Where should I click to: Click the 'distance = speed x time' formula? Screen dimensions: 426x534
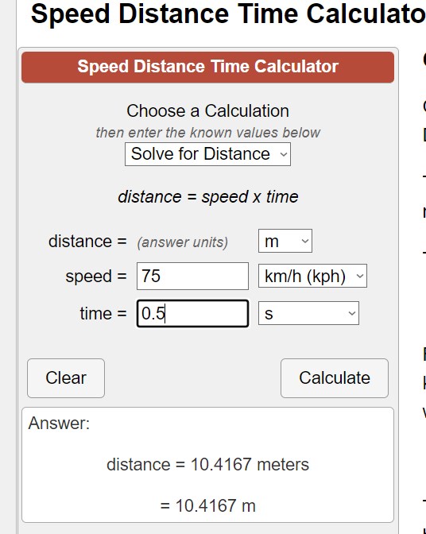pyautogui.click(x=208, y=197)
